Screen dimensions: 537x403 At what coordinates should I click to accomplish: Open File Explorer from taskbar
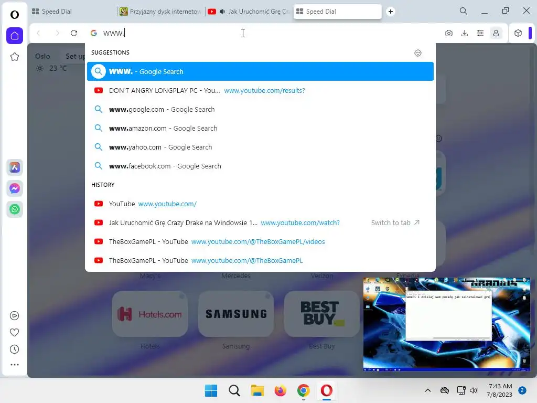tap(257, 390)
